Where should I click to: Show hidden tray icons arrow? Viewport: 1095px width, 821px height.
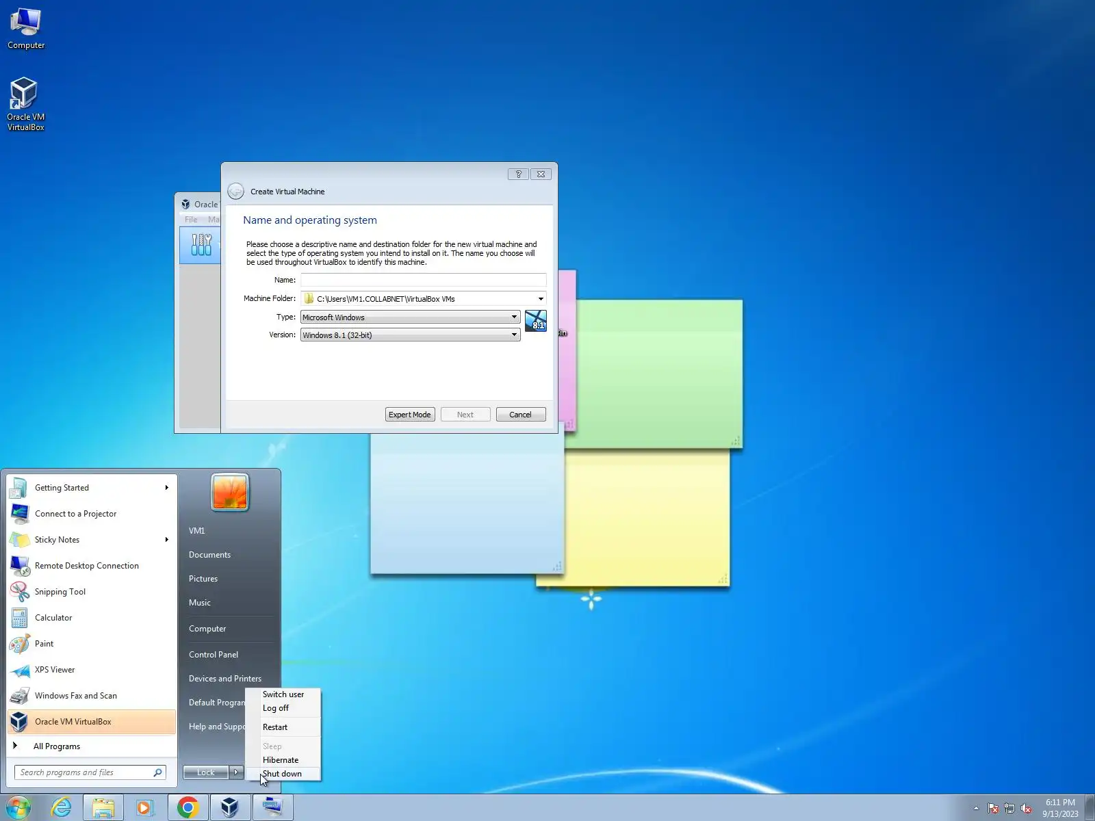pyautogui.click(x=976, y=808)
